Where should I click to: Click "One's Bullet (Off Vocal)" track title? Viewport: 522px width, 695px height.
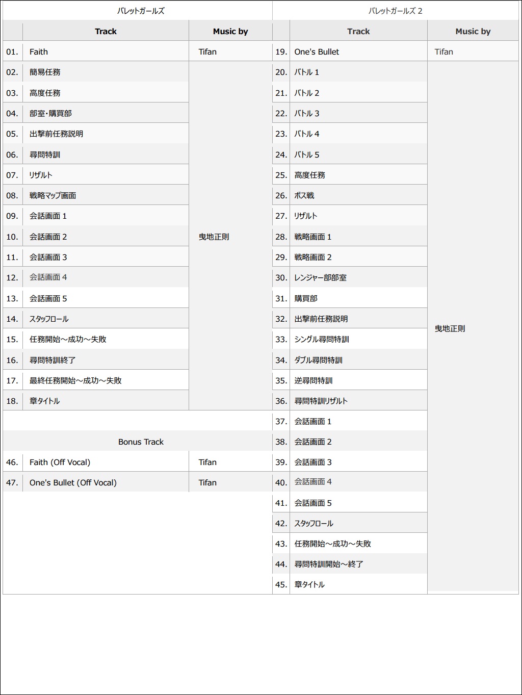point(73,482)
